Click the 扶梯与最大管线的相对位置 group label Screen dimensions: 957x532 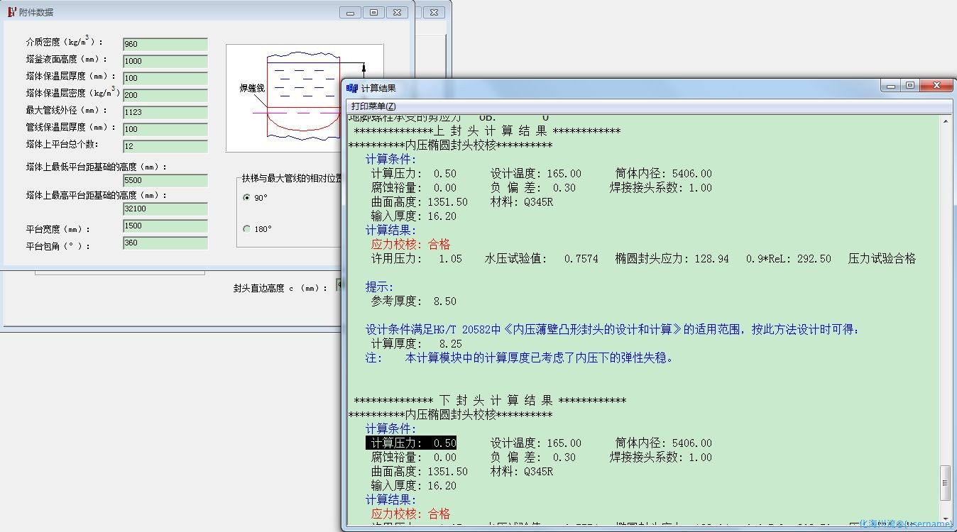291,178
